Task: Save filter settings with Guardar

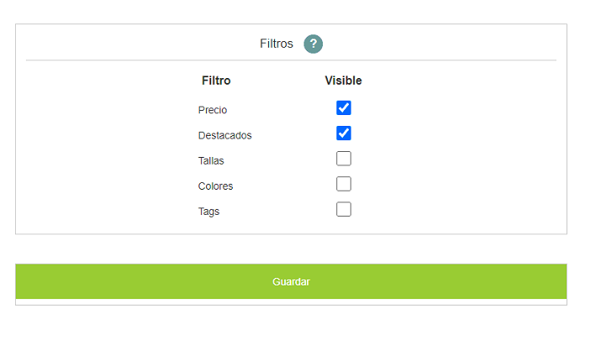Action: [291, 281]
